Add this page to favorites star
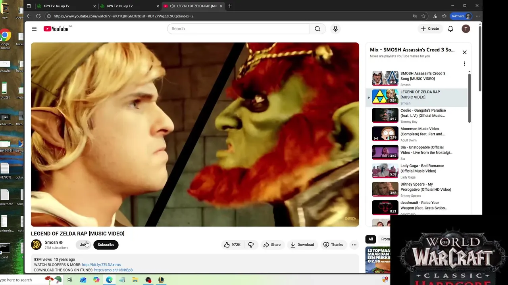Viewport: 508px width, 285px height. click(x=423, y=16)
